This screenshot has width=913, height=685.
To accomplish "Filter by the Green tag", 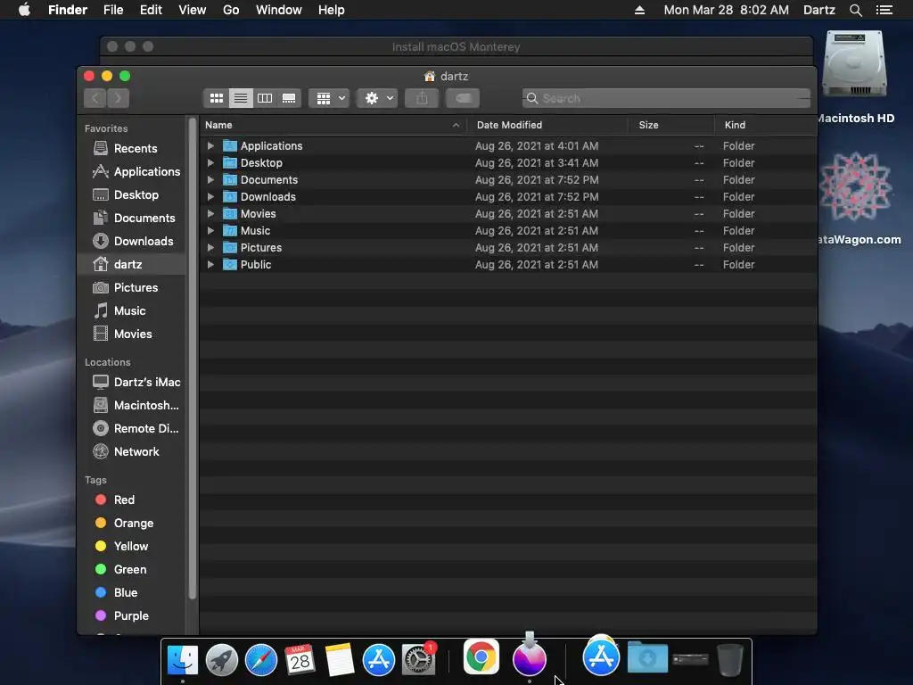I will click(x=133, y=570).
